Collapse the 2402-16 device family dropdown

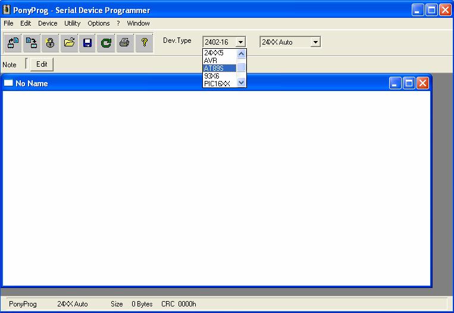pyautogui.click(x=240, y=42)
